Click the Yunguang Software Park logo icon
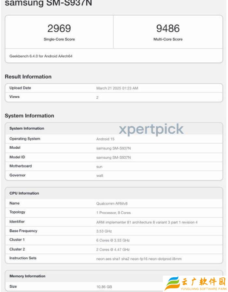The height and width of the screenshot is (292, 228). [172, 283]
